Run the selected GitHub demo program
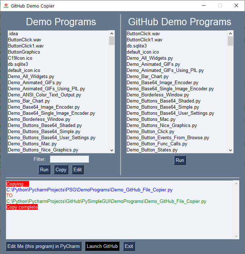 [180, 160]
